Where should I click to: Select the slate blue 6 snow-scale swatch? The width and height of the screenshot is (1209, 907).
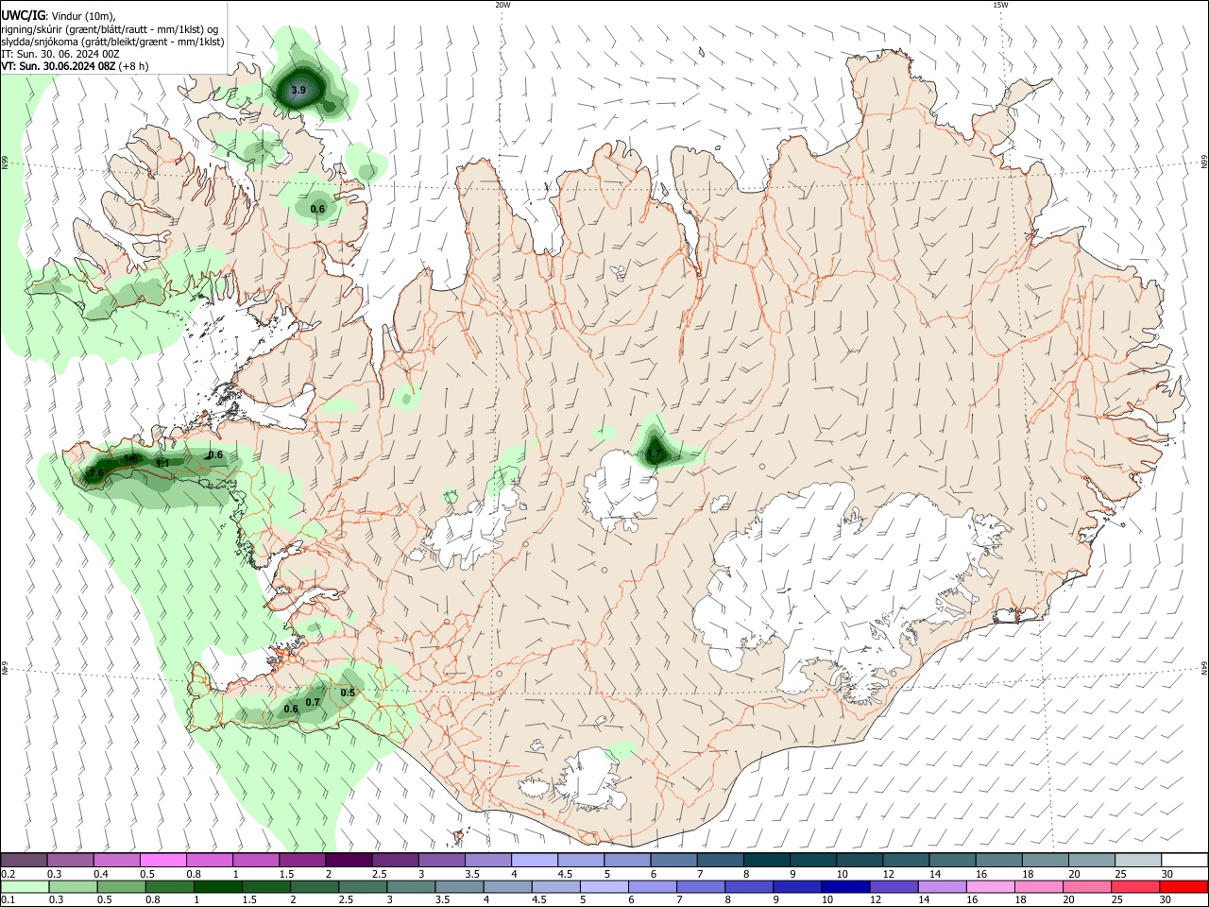click(673, 860)
